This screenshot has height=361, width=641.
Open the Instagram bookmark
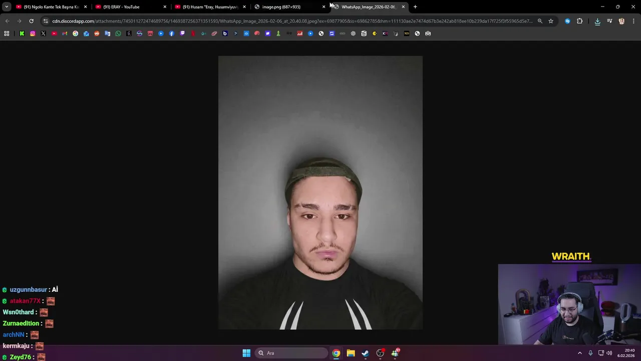[33, 34]
